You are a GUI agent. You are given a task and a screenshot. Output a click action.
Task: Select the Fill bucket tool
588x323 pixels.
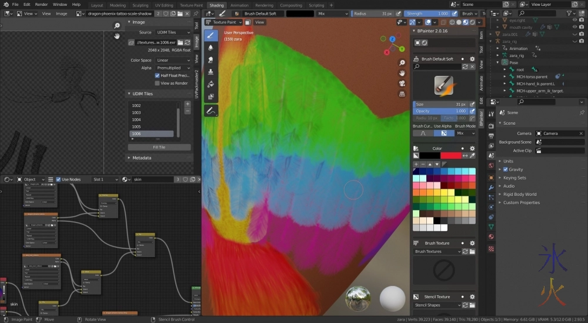211,84
